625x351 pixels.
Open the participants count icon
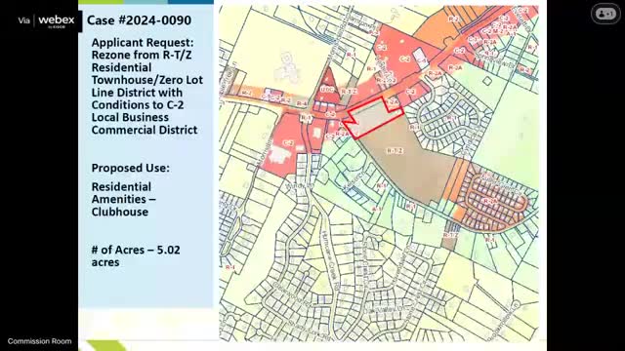click(605, 14)
